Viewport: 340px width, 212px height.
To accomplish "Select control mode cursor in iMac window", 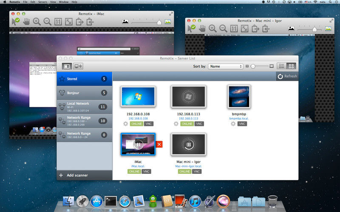I will 16,22.
